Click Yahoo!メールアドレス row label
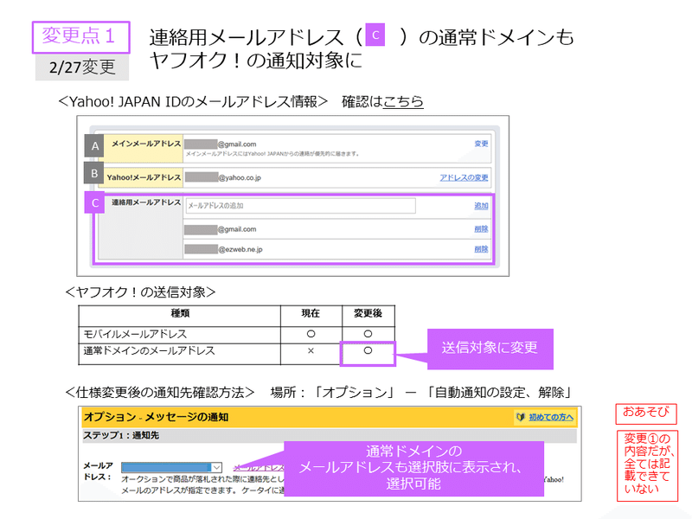This screenshot has width=692, height=519. coord(144,177)
